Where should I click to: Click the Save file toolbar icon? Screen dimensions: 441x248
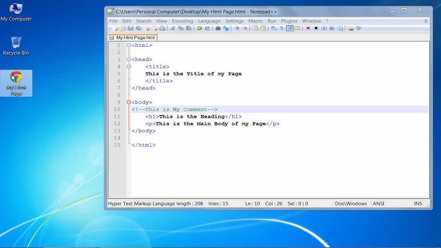click(130, 28)
